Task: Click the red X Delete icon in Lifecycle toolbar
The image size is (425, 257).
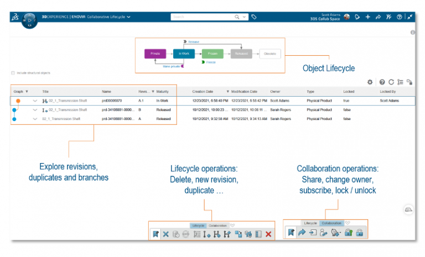Action: pos(268,234)
